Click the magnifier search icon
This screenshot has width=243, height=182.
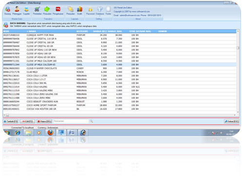click(x=92, y=121)
